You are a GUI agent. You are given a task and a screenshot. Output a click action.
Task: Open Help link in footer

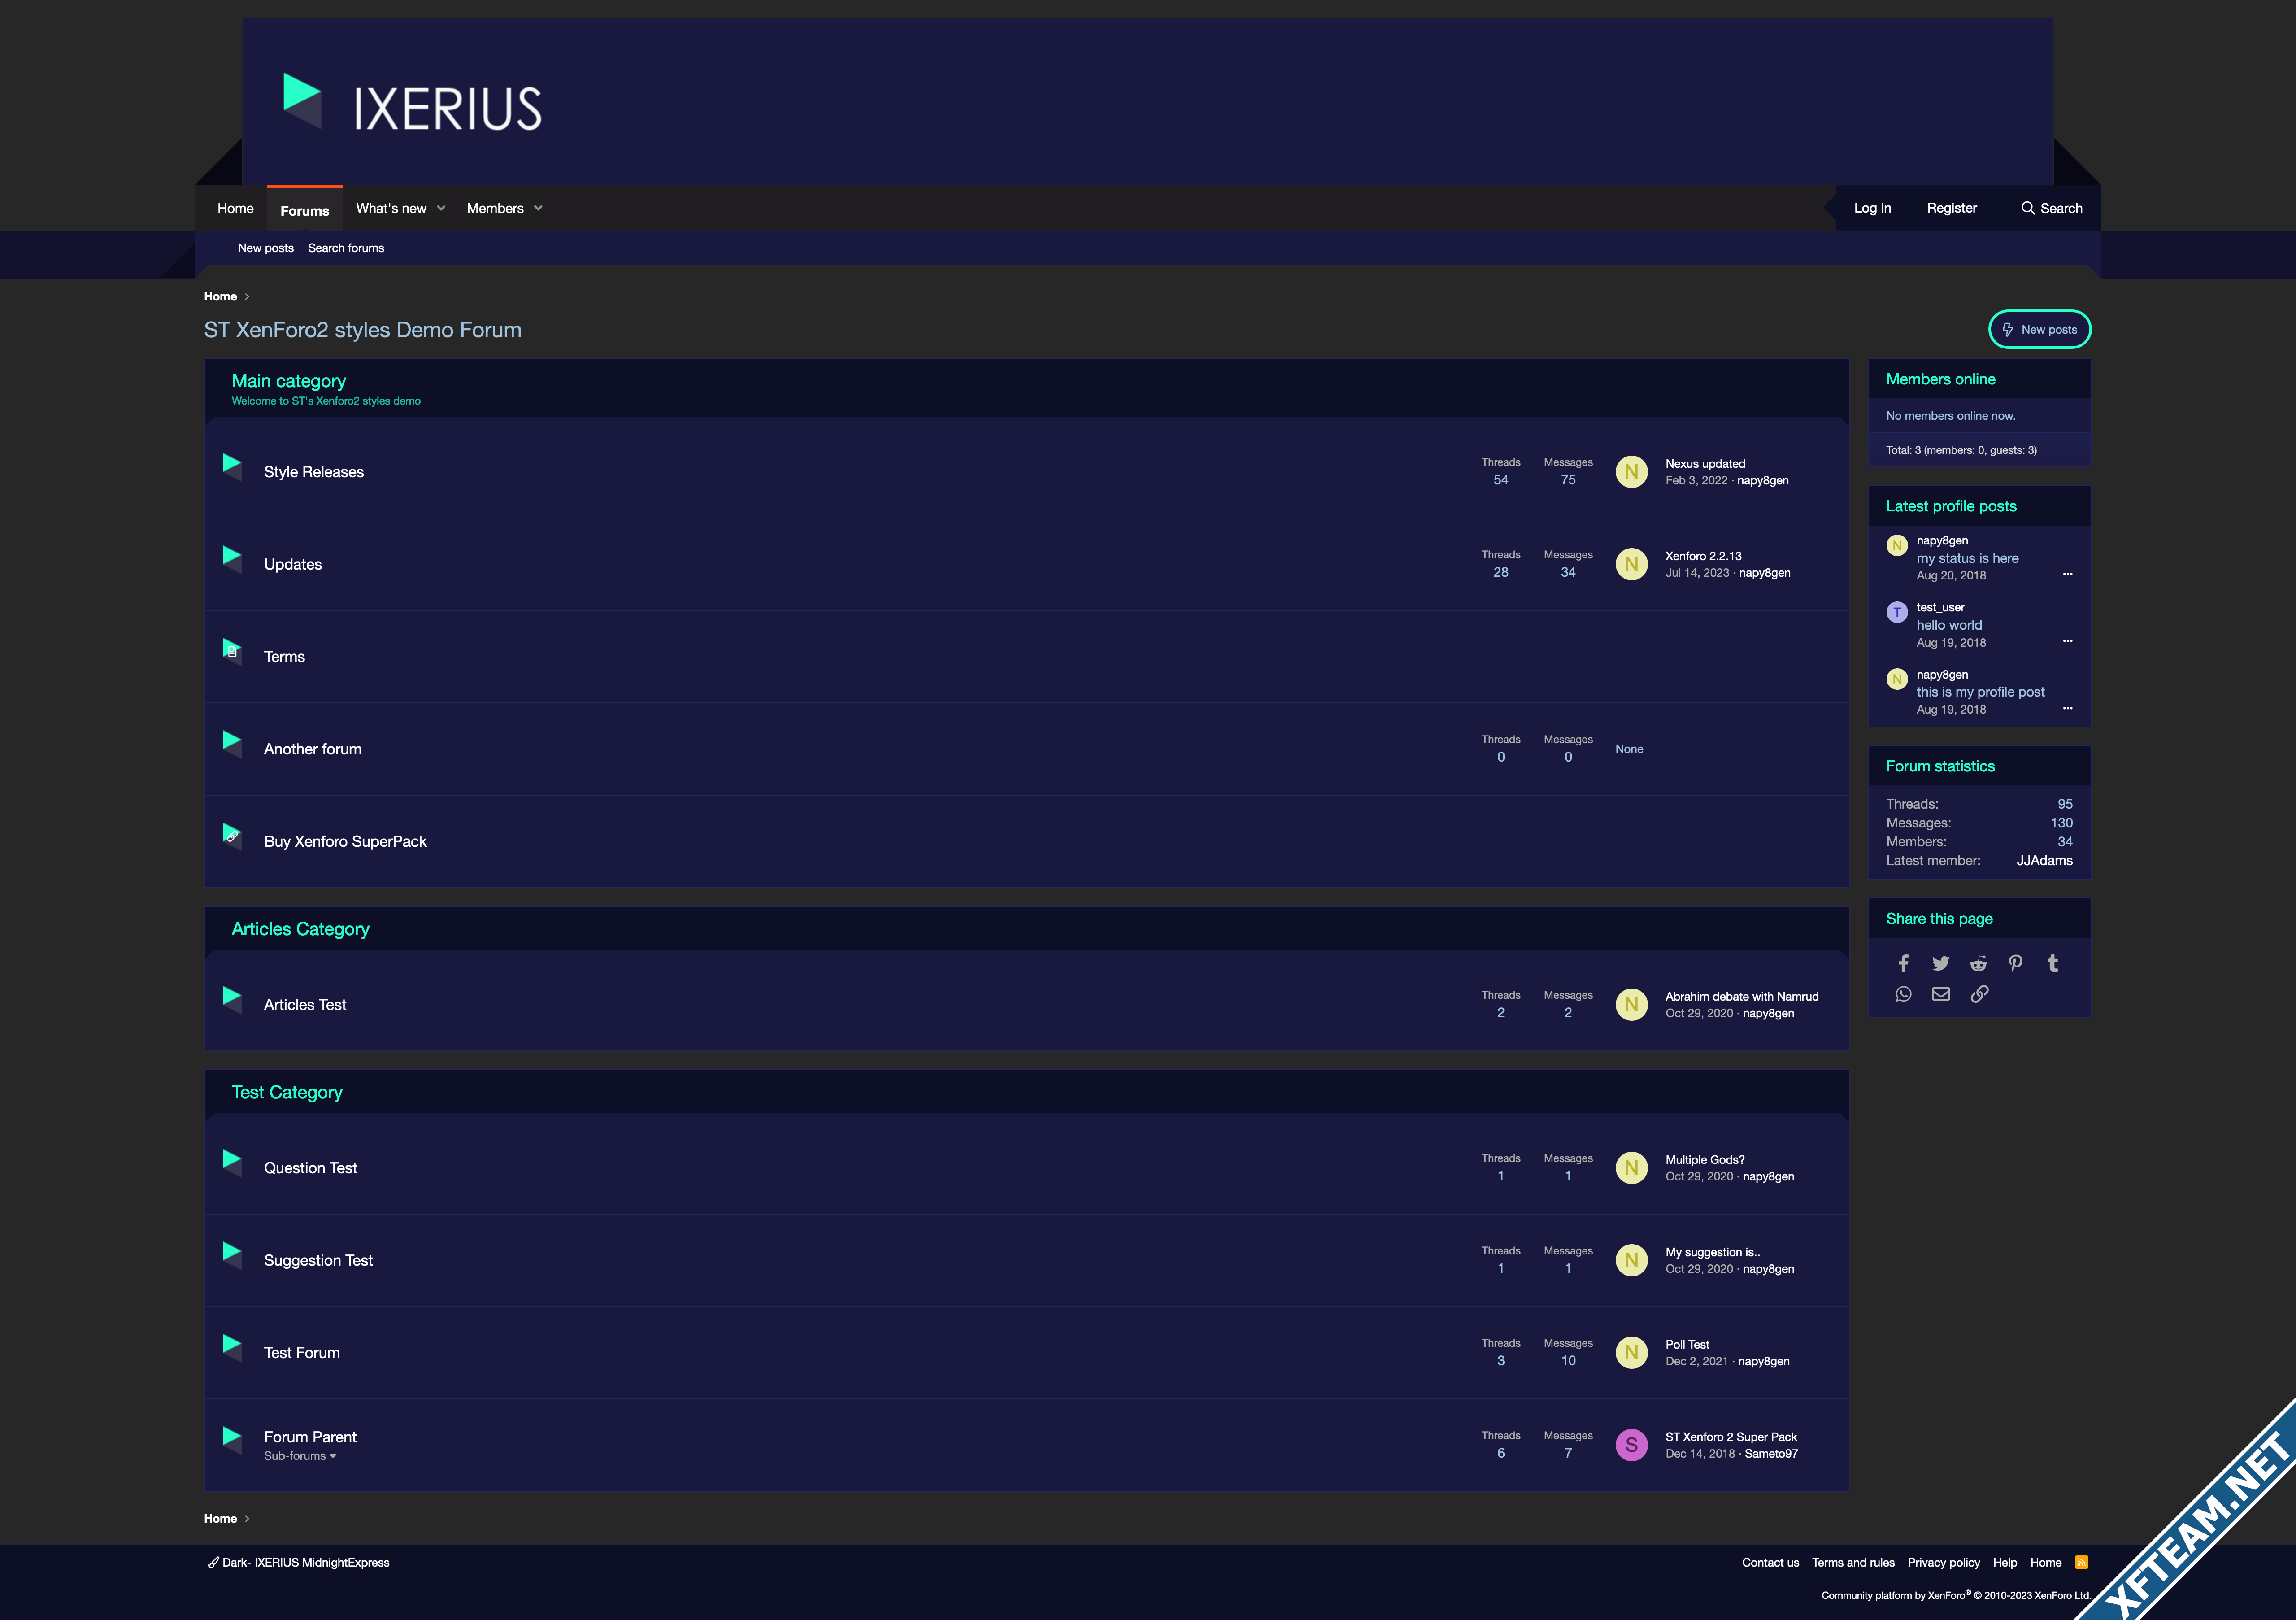click(2004, 1562)
